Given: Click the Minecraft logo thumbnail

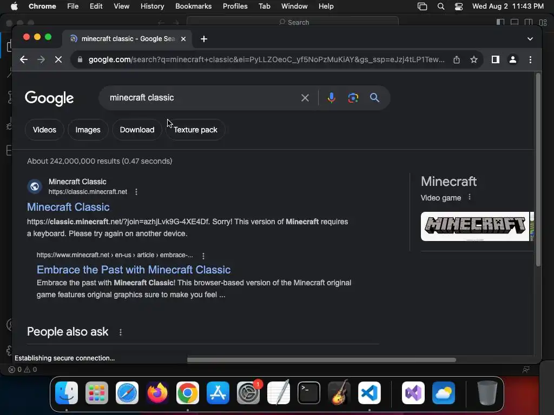Looking at the screenshot, I should [475, 226].
